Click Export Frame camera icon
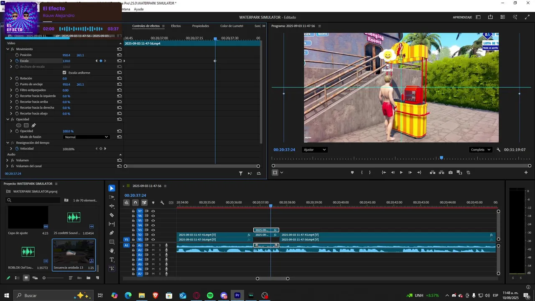The height and width of the screenshot is (301, 535). (x=450, y=172)
